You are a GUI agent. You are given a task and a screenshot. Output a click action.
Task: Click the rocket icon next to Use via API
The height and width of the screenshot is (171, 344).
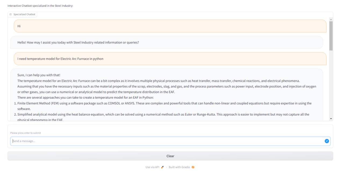click(162, 167)
